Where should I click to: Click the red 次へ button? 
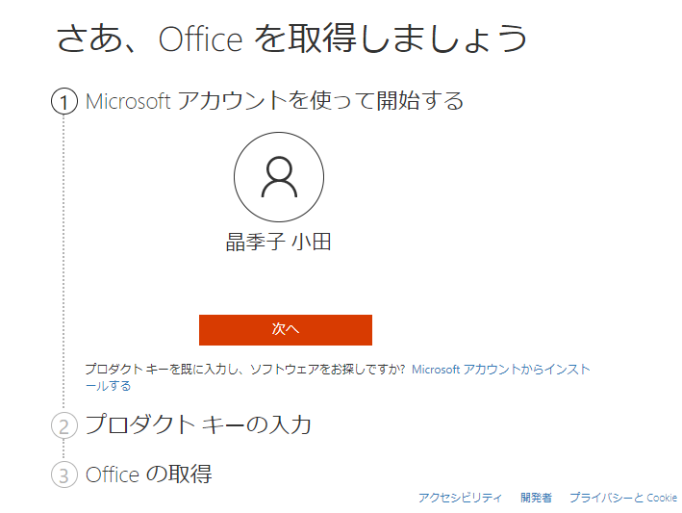coord(286,330)
